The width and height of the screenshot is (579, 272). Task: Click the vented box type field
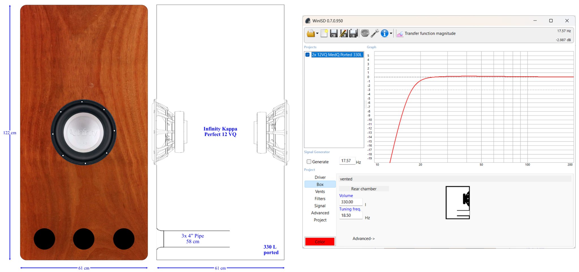tap(455, 179)
